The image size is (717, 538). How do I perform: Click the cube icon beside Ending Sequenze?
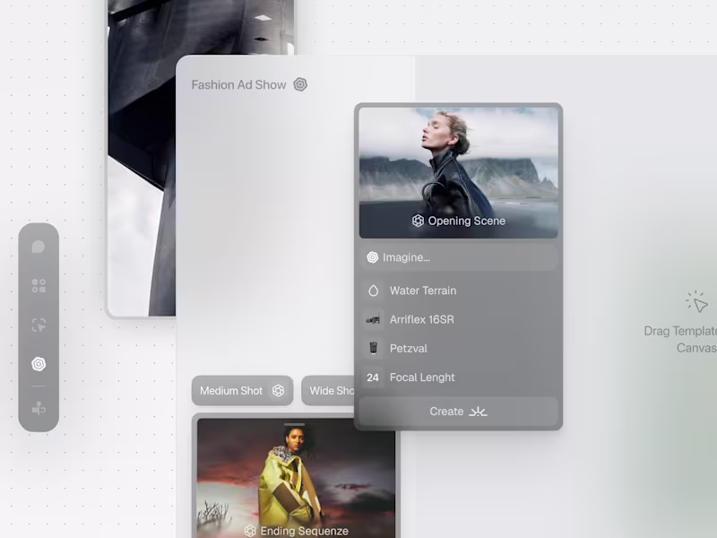click(x=250, y=531)
